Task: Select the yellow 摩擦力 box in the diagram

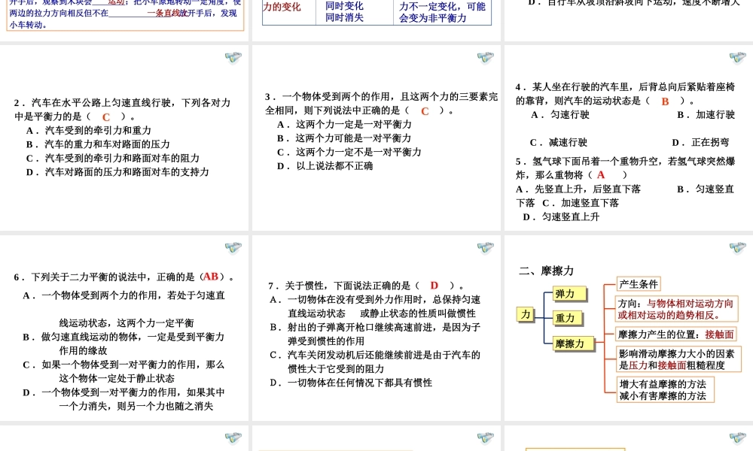Action: coord(573,344)
